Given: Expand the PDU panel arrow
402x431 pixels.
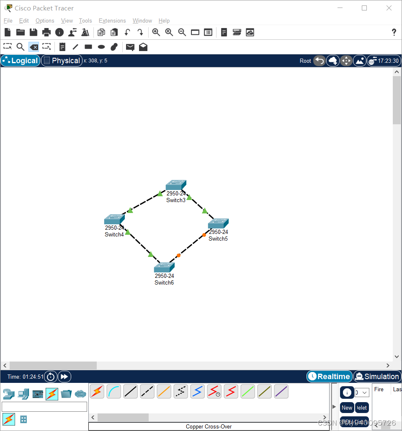Looking at the screenshot, I should pyautogui.click(x=334, y=407).
